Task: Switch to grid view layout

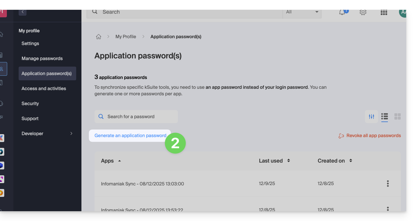Action: click(x=397, y=117)
